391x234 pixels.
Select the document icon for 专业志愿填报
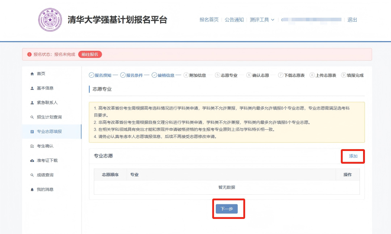(x=32, y=131)
